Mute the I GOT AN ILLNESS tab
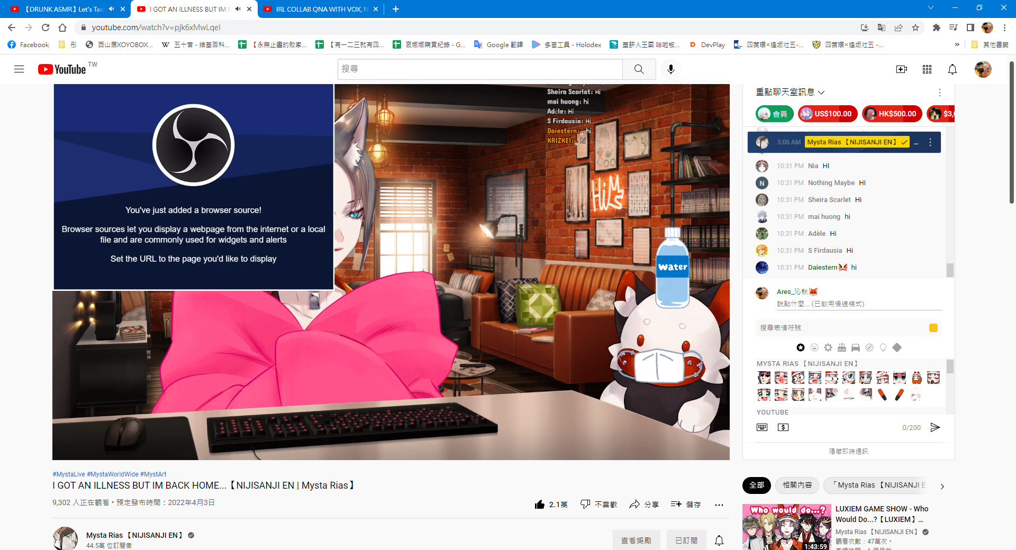 tap(238, 9)
